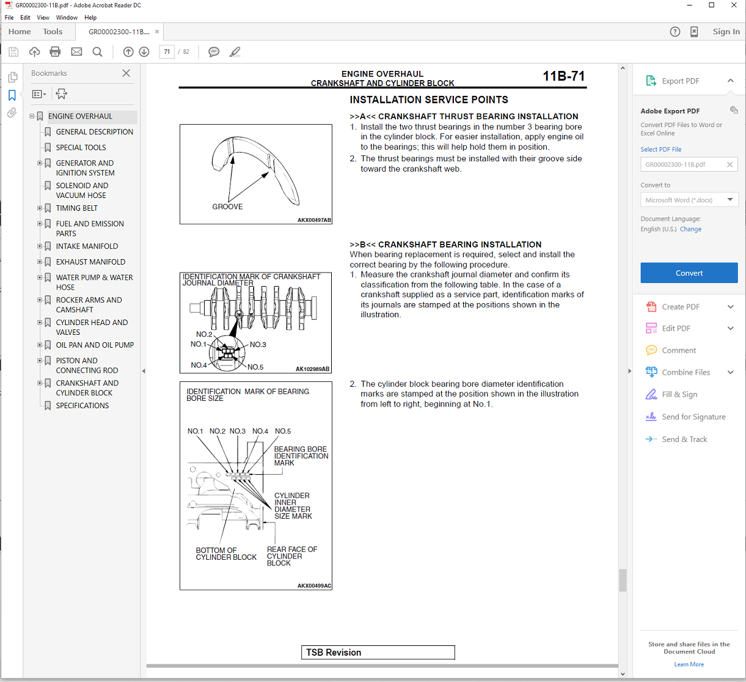Collapse the Export PDF section
Viewport: 746px width, 682px height.
730,81
